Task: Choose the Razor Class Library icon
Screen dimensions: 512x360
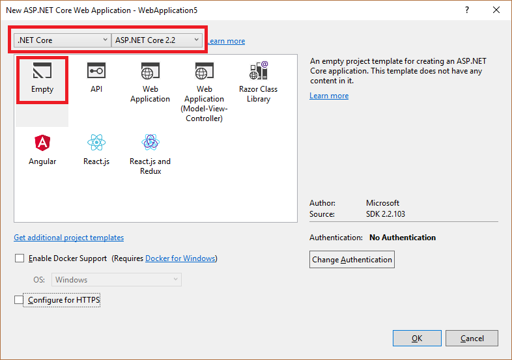Action: point(259,70)
